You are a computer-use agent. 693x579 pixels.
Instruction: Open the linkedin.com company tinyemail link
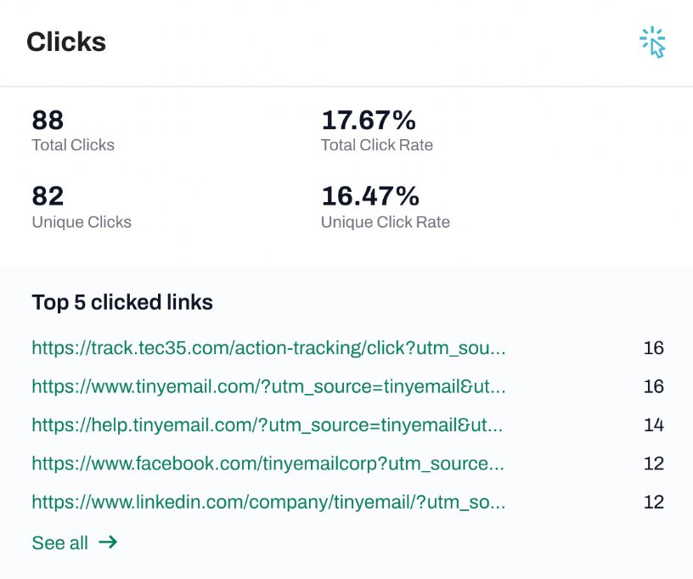coord(268,502)
